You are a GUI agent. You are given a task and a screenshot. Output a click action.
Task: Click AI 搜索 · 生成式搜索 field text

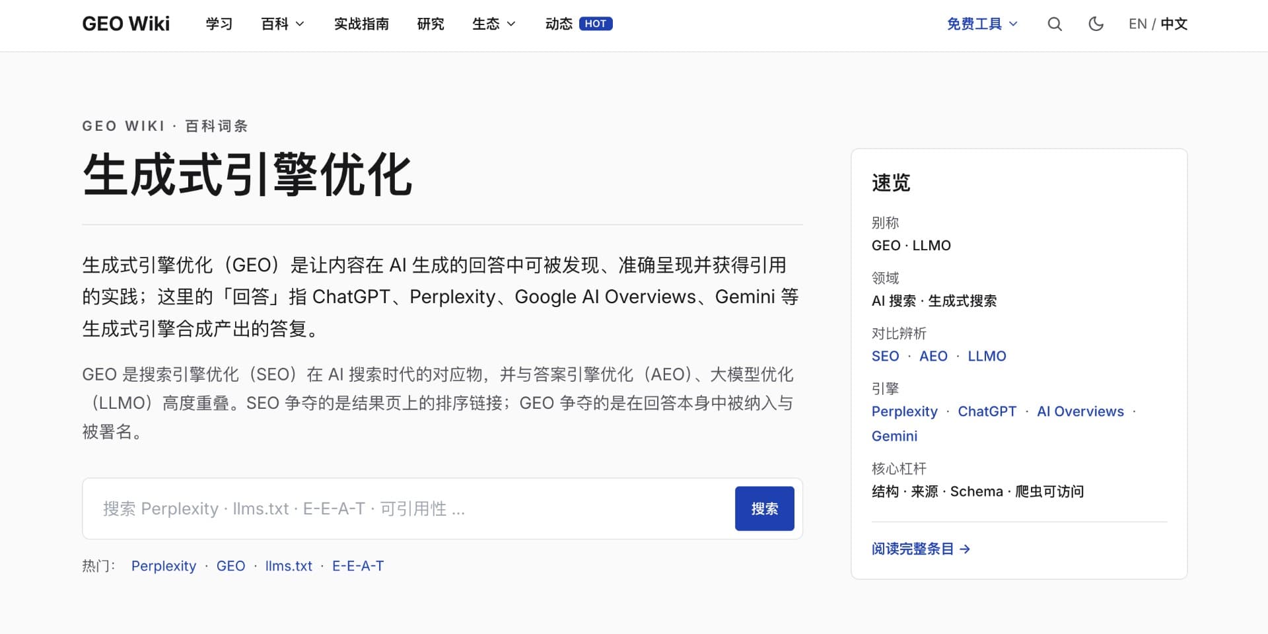[x=934, y=301]
